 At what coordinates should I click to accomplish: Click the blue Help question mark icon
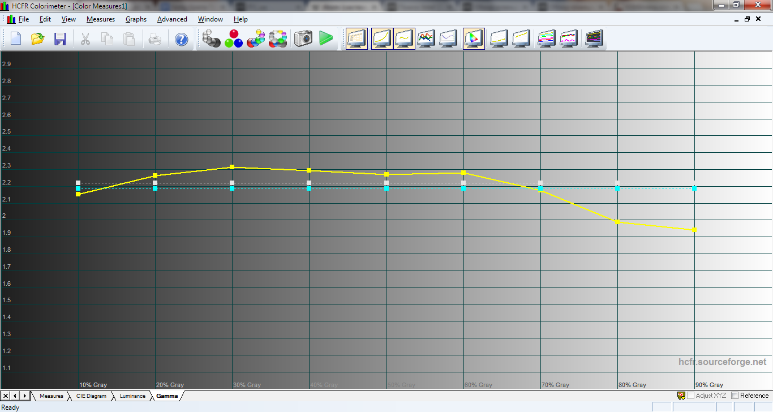coord(181,38)
